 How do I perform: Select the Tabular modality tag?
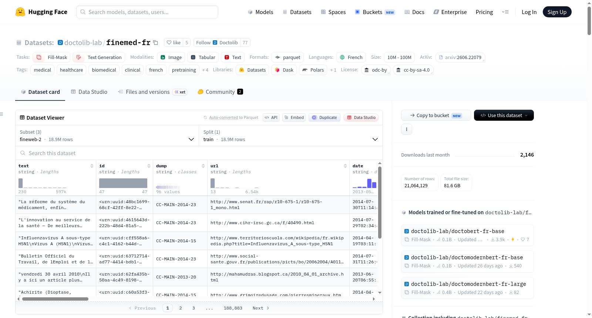203,57
